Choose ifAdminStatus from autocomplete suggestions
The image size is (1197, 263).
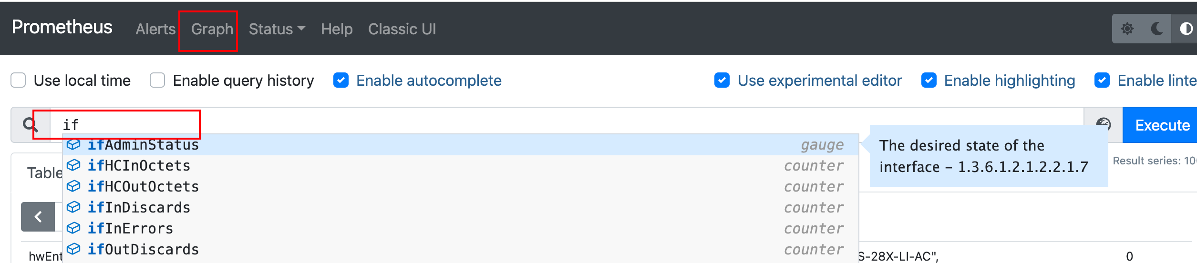click(x=461, y=145)
